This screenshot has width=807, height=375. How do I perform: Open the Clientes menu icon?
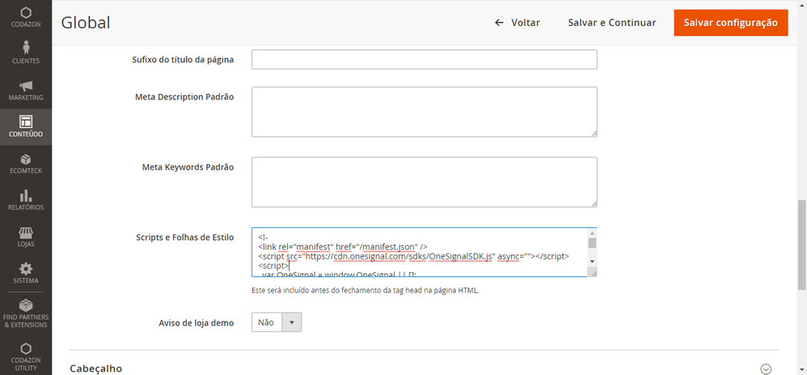point(26,50)
